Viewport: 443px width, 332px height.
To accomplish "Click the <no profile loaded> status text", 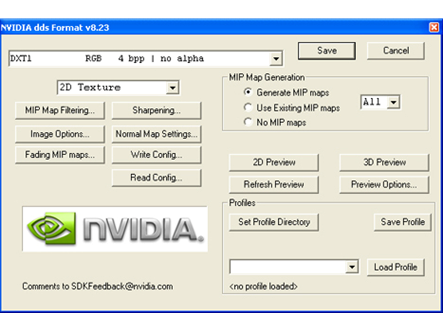I will (x=263, y=286).
